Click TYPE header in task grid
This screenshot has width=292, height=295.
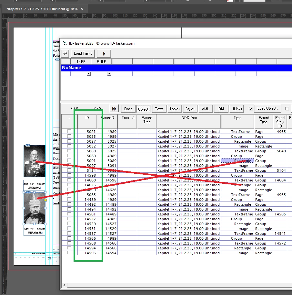pos(81,61)
